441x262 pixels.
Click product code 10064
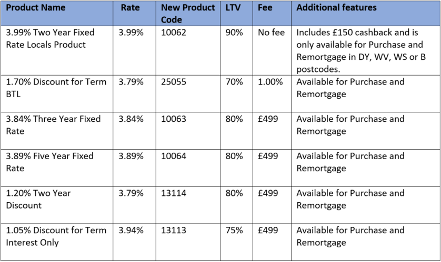coord(174,156)
